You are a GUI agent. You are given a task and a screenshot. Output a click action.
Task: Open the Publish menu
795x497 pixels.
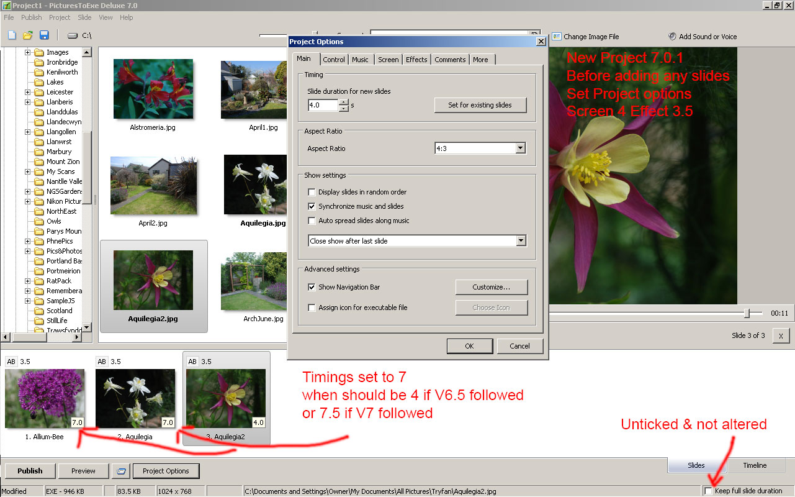point(32,17)
